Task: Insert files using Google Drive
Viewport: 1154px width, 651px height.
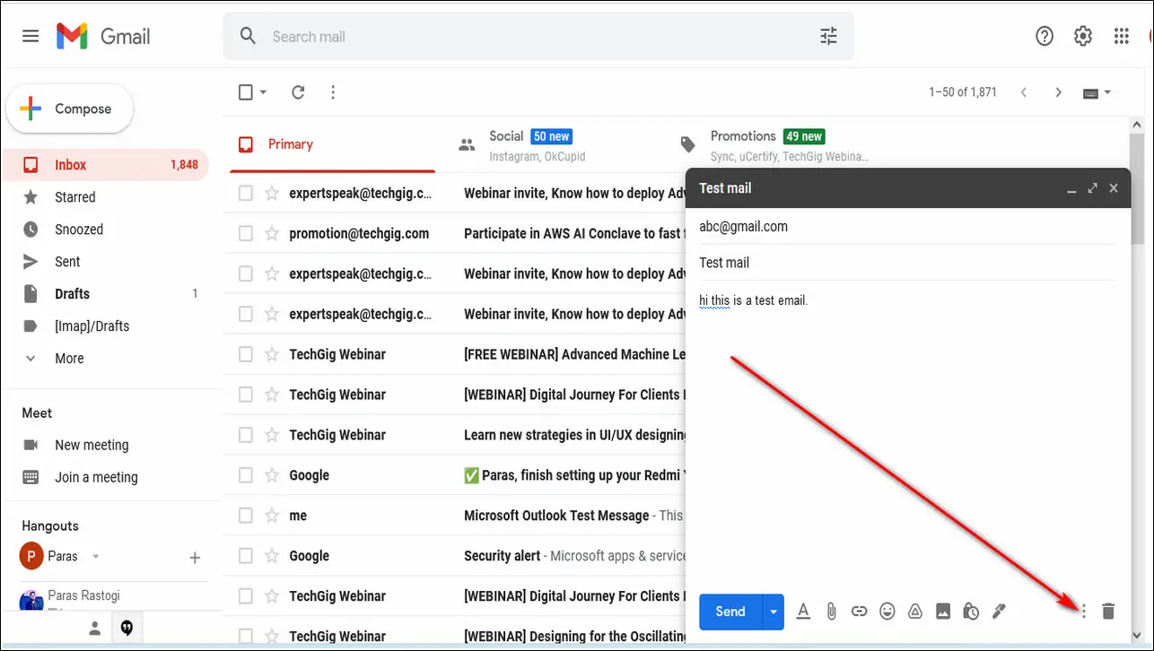Action: coord(915,612)
